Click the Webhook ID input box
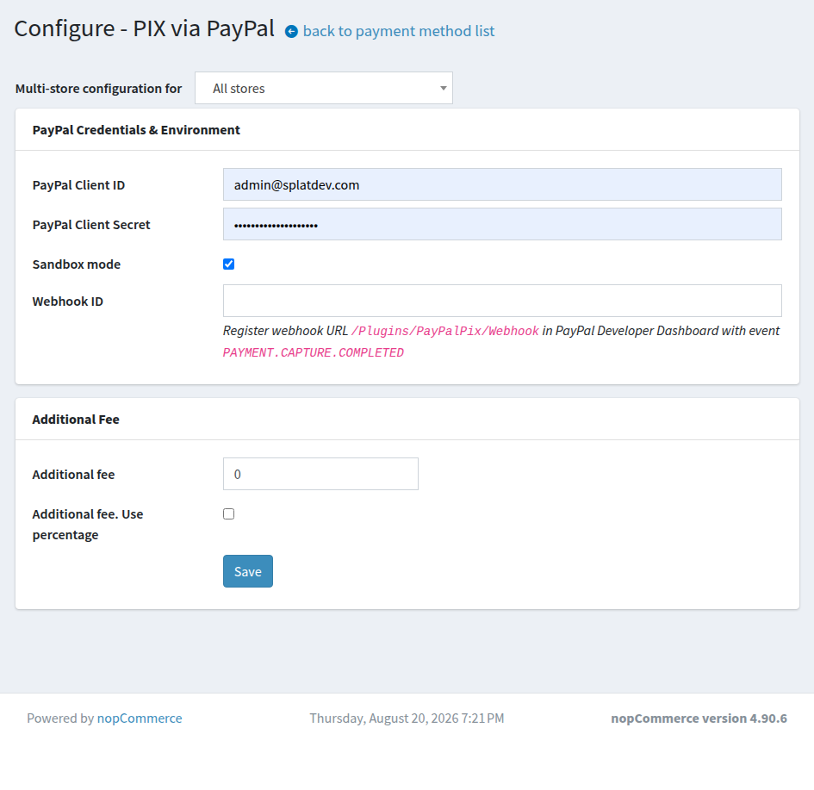Viewport: 814px width, 790px height. coord(502,301)
